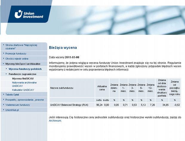185x141 pixels.
Task: Open Strona startowa "Najczęściej szukane" link
Action: [21, 47]
